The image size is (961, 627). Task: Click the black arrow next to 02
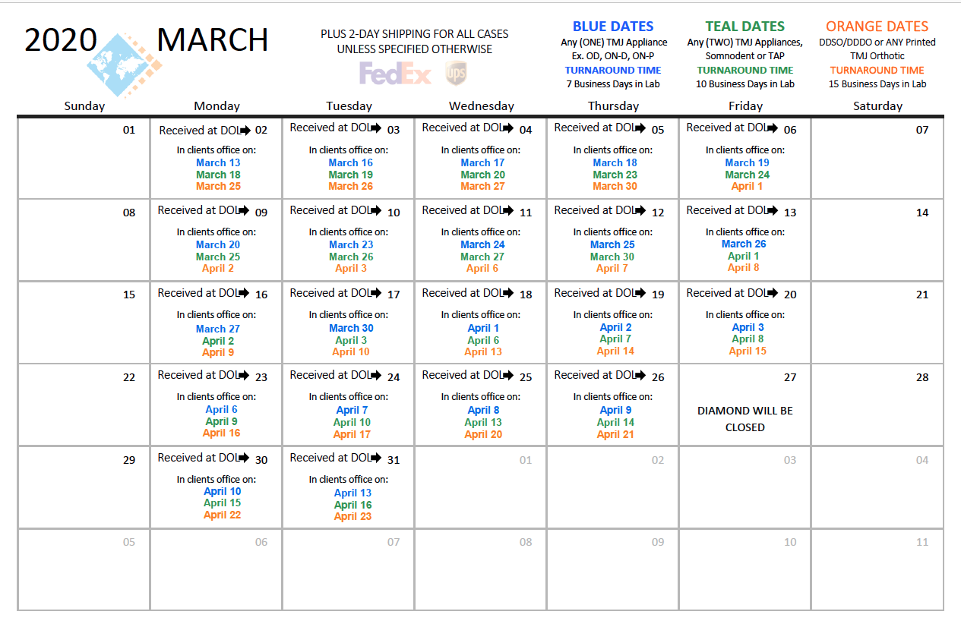tap(245, 130)
